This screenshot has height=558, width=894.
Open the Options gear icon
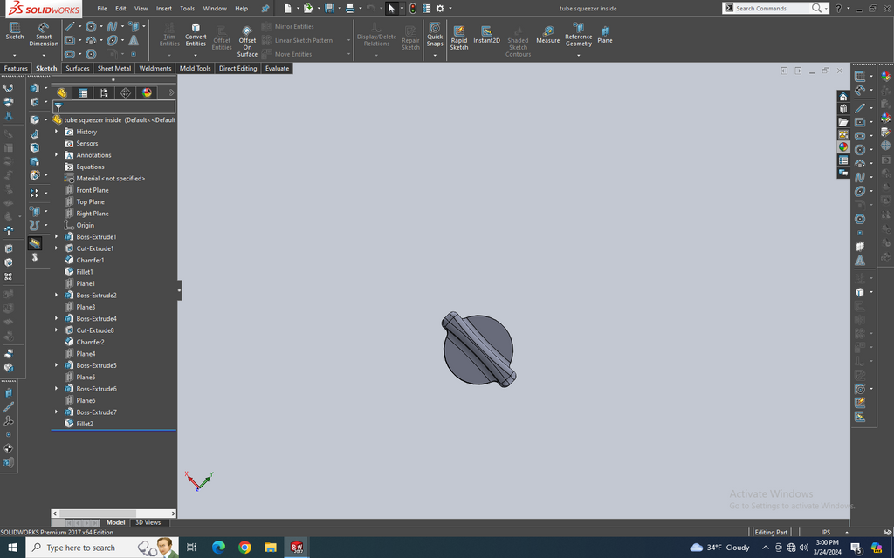click(x=440, y=9)
